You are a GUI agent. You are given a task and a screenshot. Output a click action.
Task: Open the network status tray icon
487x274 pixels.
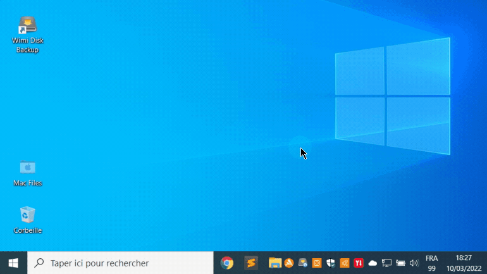tap(386, 263)
